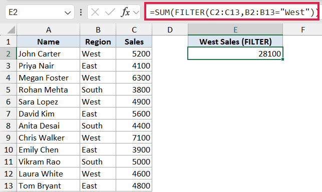Select the Region cell for Chris Walker
This screenshot has height=192, width=322.
[98, 137]
